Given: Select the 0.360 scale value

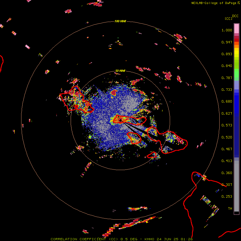Looking at the screenshot, I should pos(227,173).
